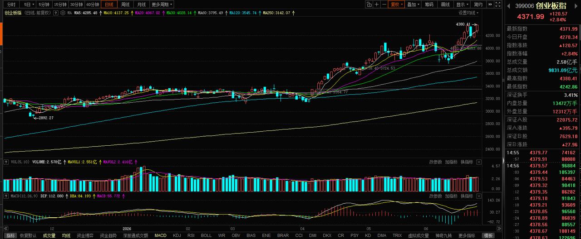Click 改参数 in the MACD pane
Screen dimensions: 581x239
point(436,196)
